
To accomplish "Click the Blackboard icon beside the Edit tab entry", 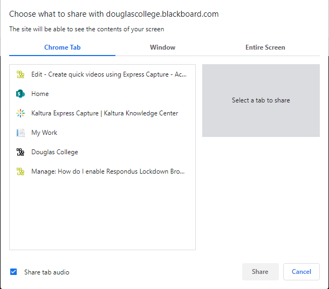I will [20, 74].
